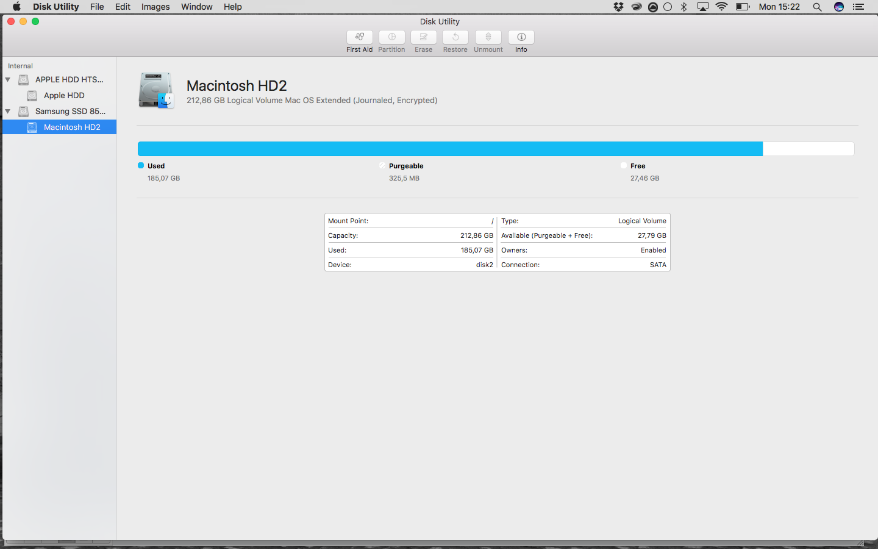Click the Bluetooth menu bar icon
Screen dimensions: 878x549
pyautogui.click(x=683, y=7)
